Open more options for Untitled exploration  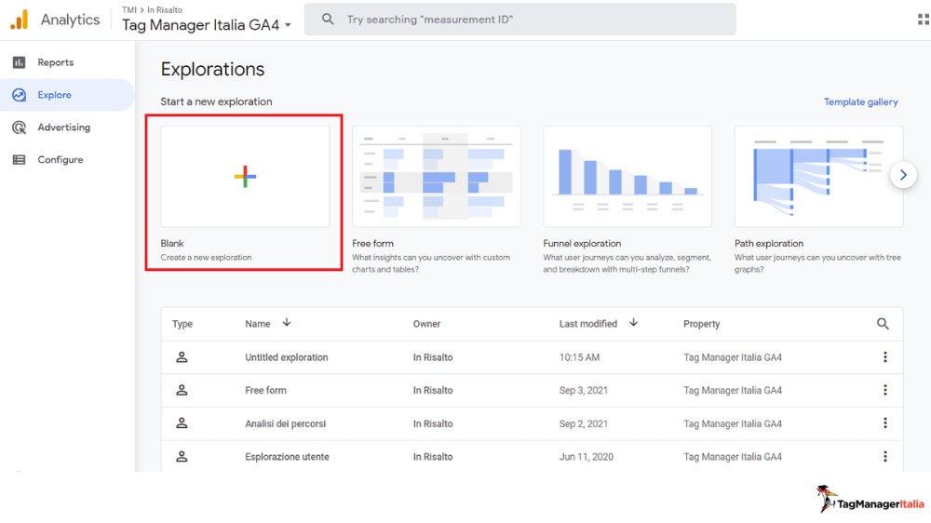click(x=885, y=356)
